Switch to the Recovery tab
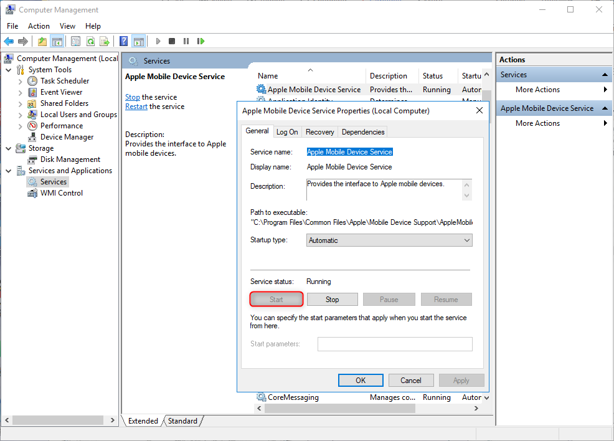614x441 pixels. click(319, 132)
